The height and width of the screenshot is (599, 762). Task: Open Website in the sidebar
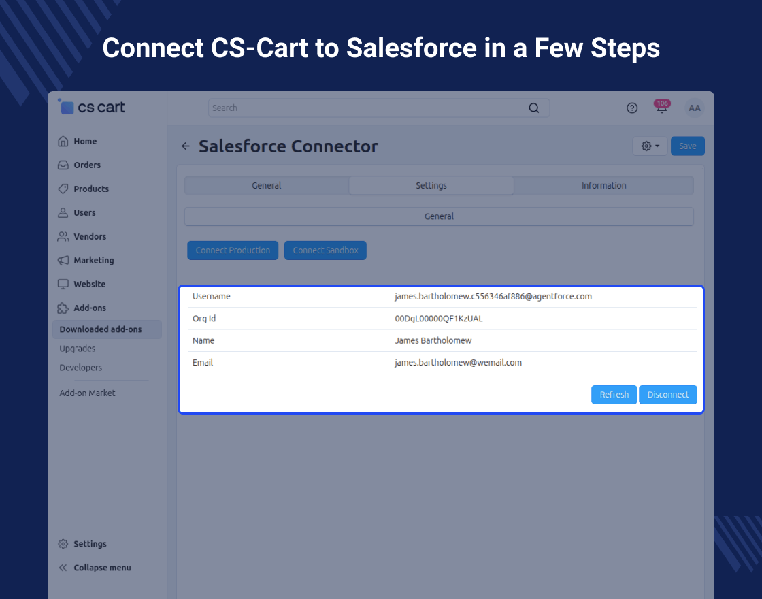pyautogui.click(x=89, y=285)
